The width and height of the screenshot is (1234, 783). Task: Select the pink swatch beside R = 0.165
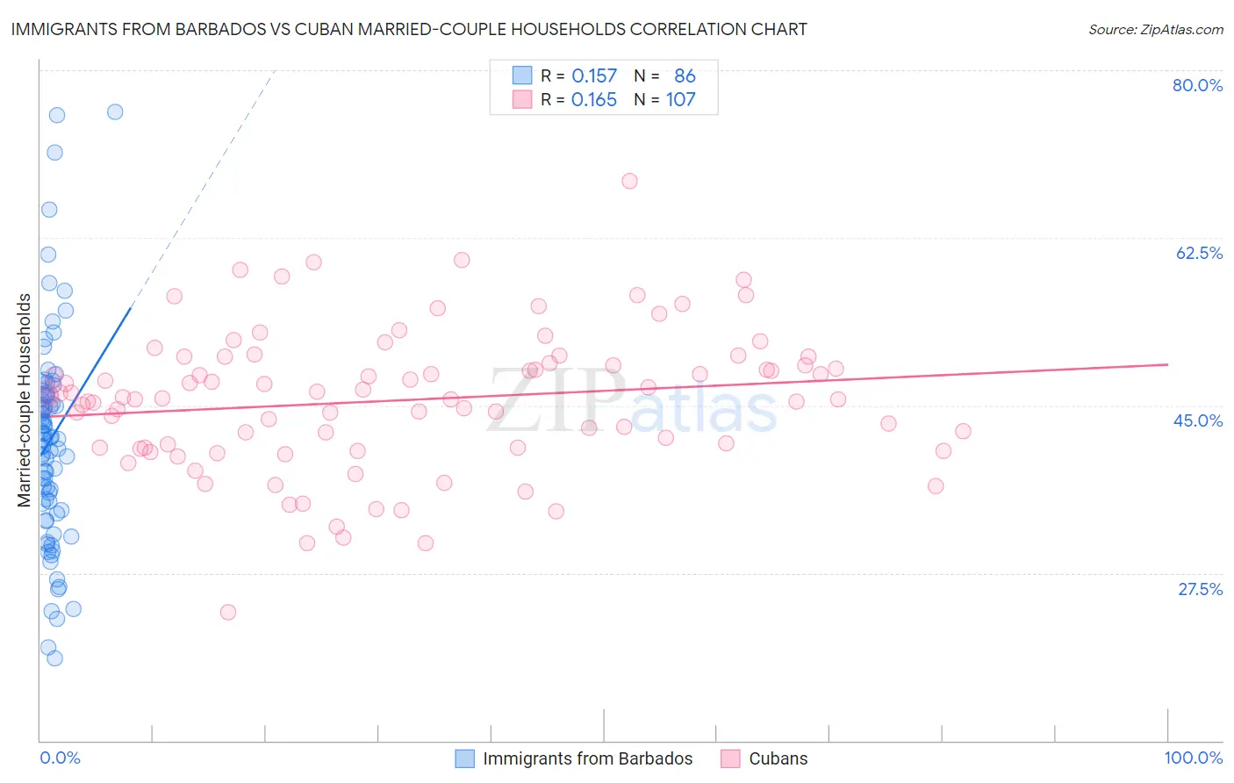tap(522, 99)
